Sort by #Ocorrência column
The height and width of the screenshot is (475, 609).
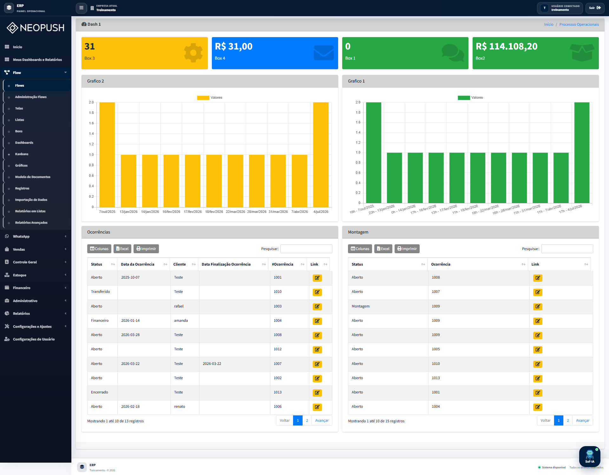point(288,264)
